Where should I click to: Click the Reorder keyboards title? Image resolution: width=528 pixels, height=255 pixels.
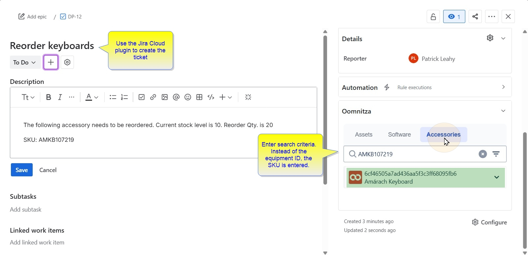52,46
